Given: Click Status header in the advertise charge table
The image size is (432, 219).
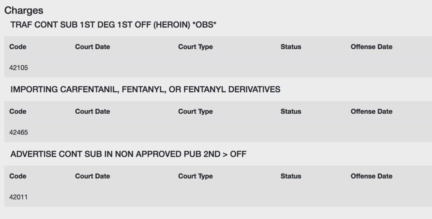Looking at the screenshot, I should 291,176.
